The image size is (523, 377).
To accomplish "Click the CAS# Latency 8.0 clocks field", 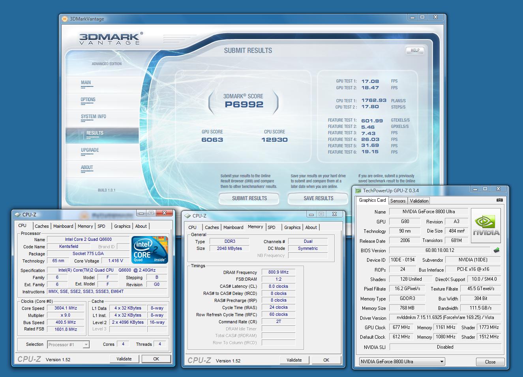I will coord(278,286).
